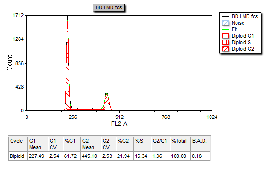Select the Diploid row label cell

(x=18, y=156)
